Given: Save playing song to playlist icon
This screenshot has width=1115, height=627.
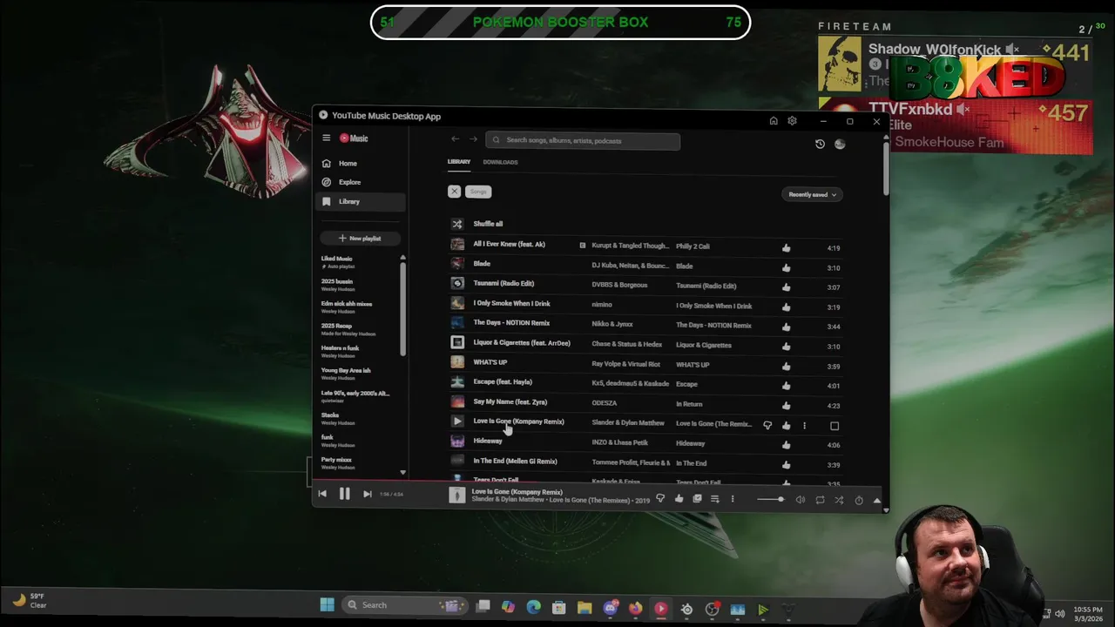Looking at the screenshot, I should (x=697, y=499).
